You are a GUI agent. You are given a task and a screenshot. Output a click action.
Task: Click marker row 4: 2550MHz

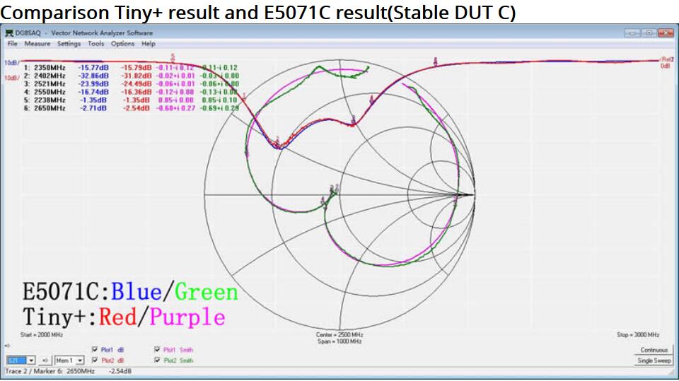point(45,92)
